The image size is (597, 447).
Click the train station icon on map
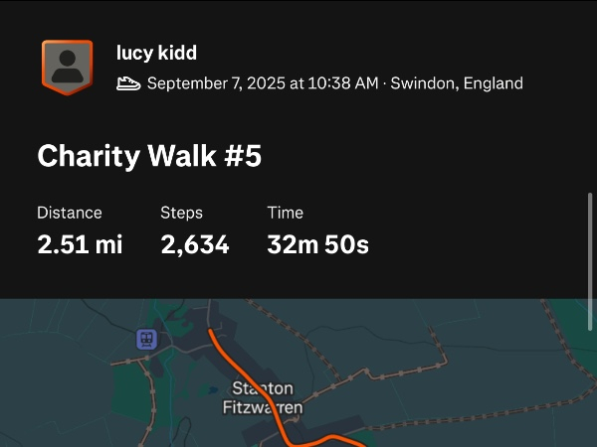147,339
